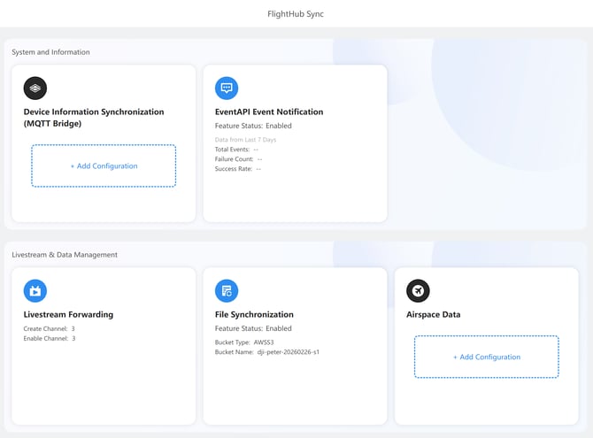
Task: Click the Bucket Type AWSS3 line
Action: click(x=245, y=342)
